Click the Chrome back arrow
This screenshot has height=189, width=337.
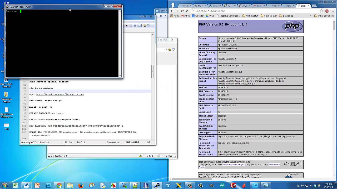point(172,11)
